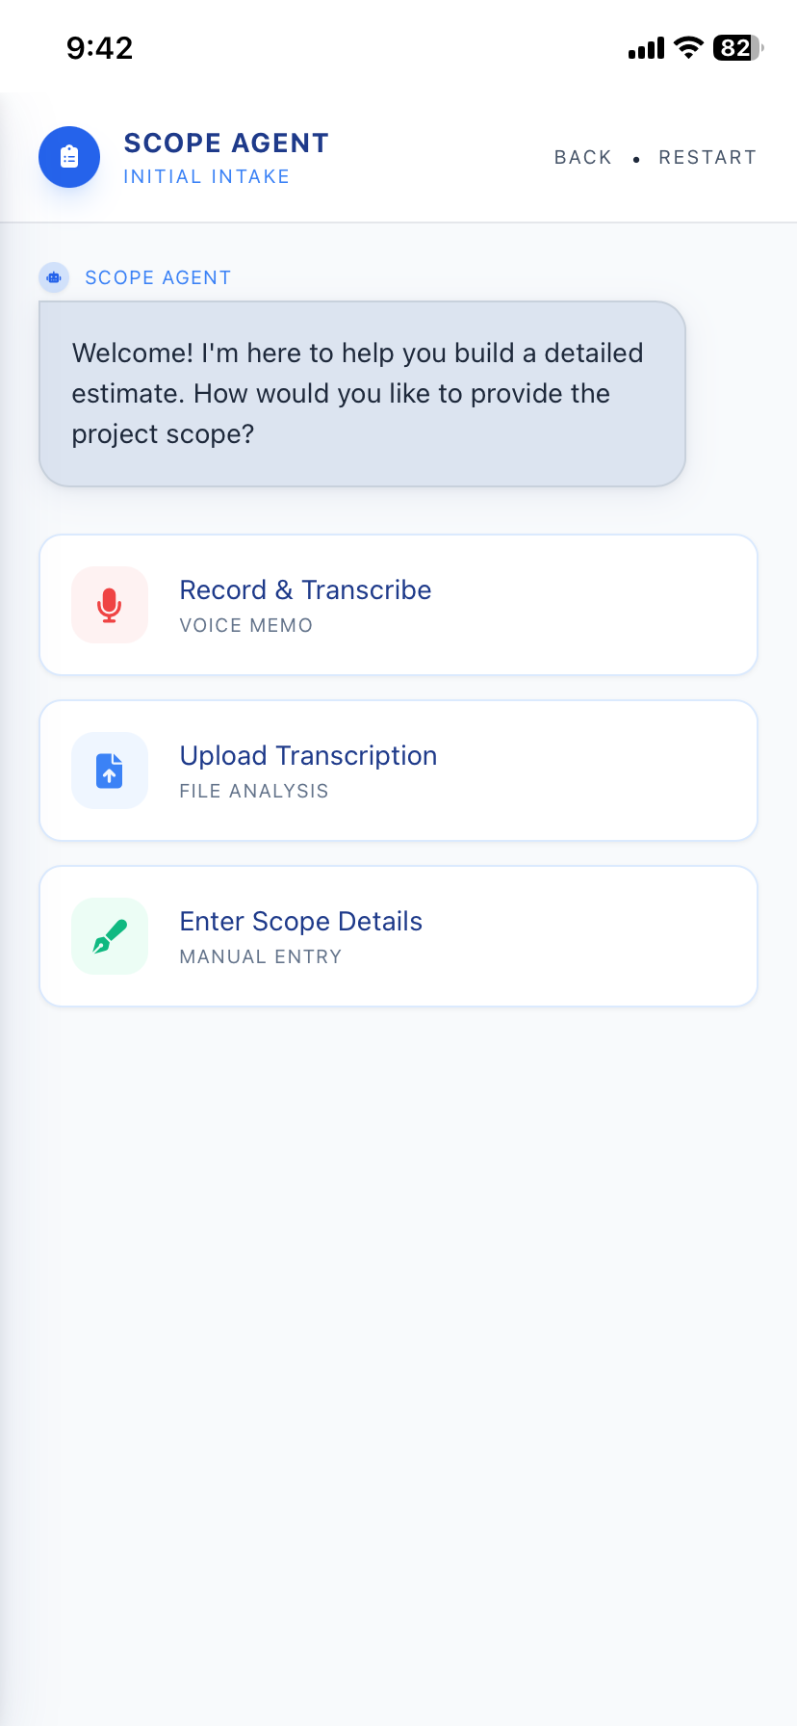Click the robot avatar icon above message
Image resolution: width=797 pixels, height=1726 pixels.
pyautogui.click(x=54, y=277)
